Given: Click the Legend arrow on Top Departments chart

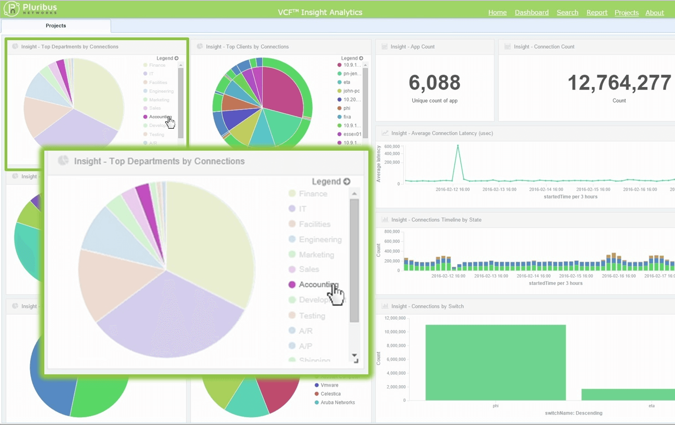Looking at the screenshot, I should click(x=176, y=58).
